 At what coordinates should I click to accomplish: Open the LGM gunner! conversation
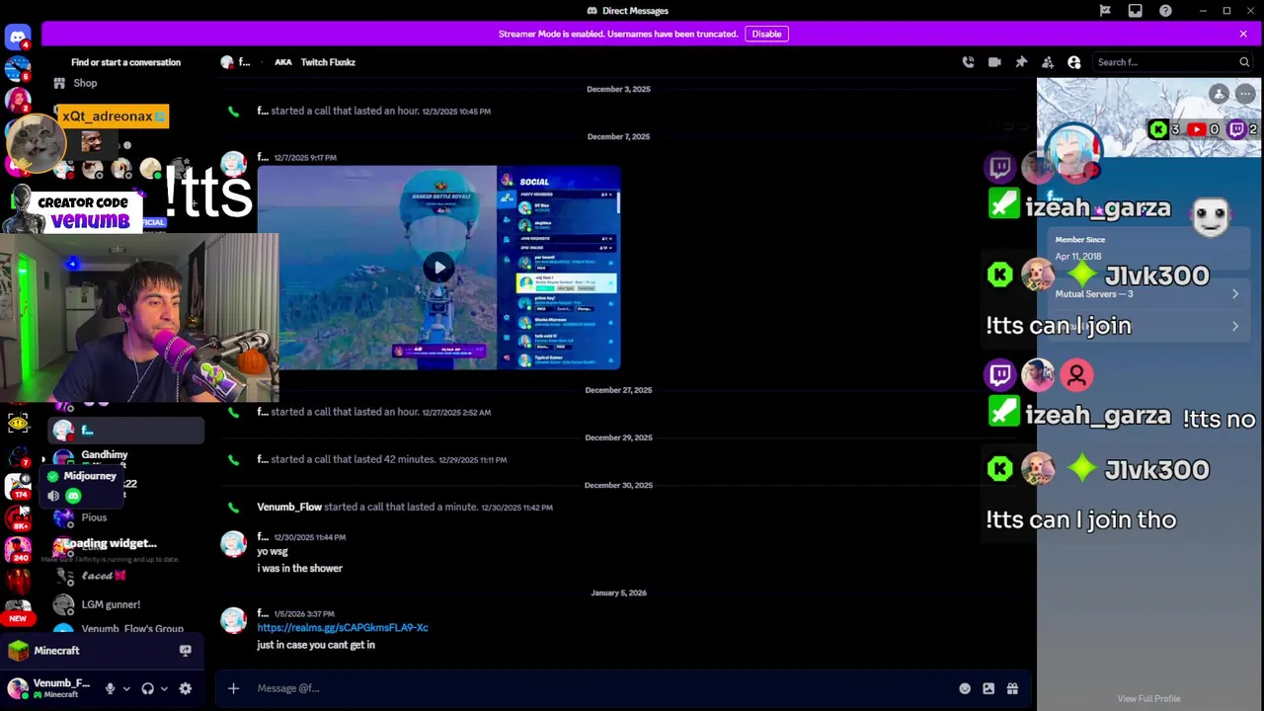click(x=111, y=604)
